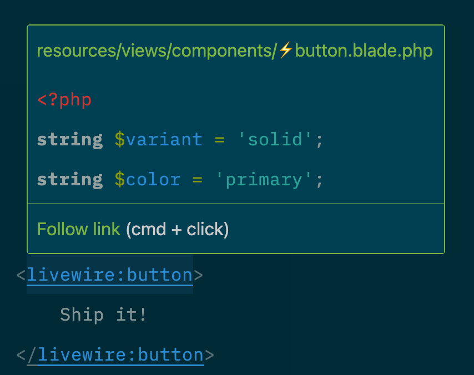
Task: Click the 'primary' string value
Action: pos(264,179)
